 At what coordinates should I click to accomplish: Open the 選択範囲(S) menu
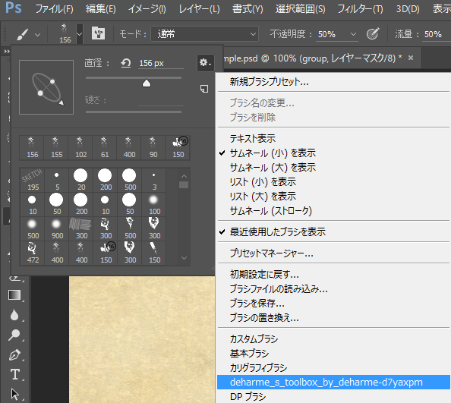(x=300, y=9)
